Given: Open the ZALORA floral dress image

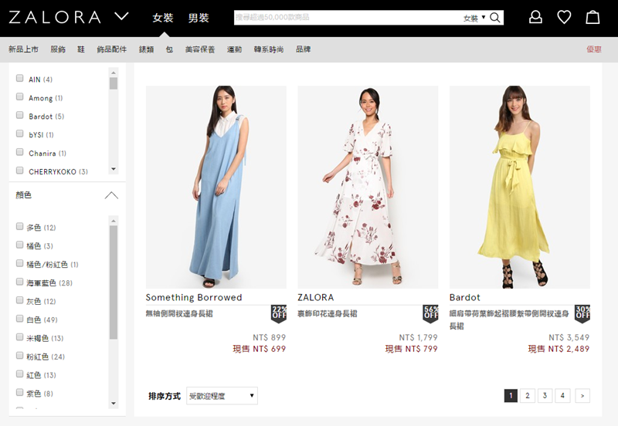Looking at the screenshot, I should 368,187.
